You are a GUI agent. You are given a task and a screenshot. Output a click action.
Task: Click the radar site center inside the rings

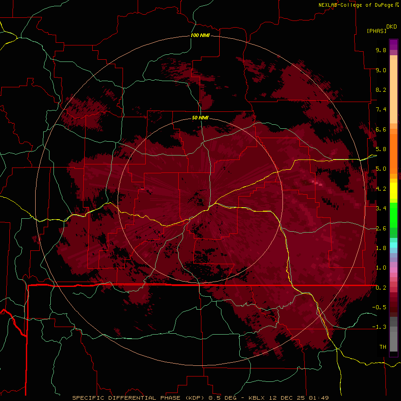coord(201,200)
